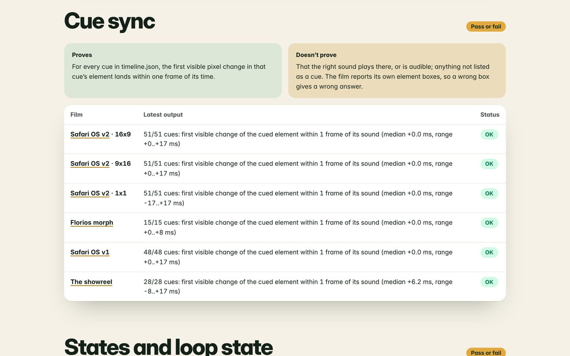
Task: Open the Safari OS v2 1x1 film link
Action: point(90,193)
